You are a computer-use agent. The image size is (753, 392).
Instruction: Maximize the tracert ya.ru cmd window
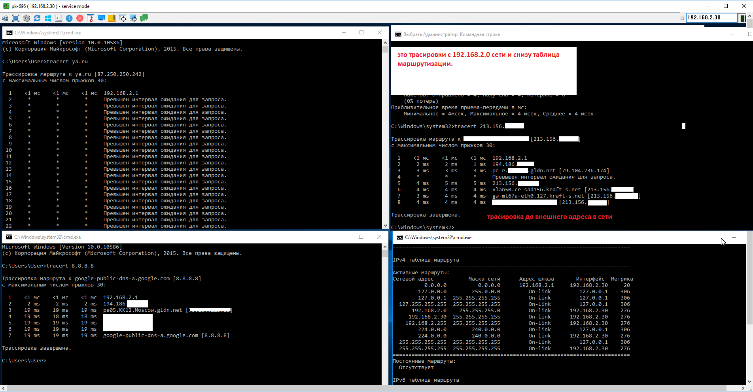361,32
